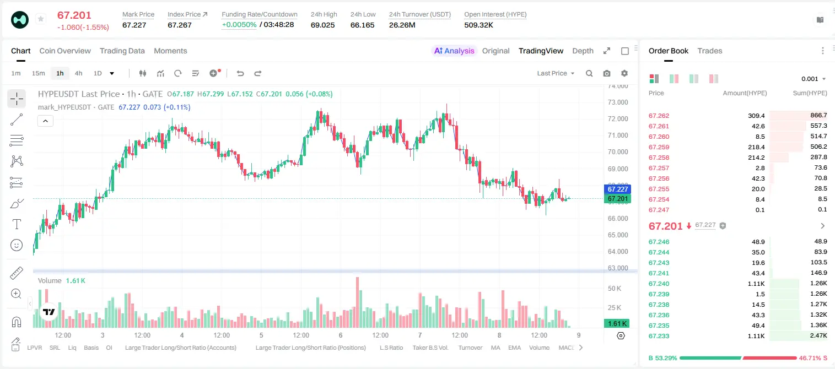835x369 pixels.
Task: Open chart settings gear icon
Action: pos(624,73)
